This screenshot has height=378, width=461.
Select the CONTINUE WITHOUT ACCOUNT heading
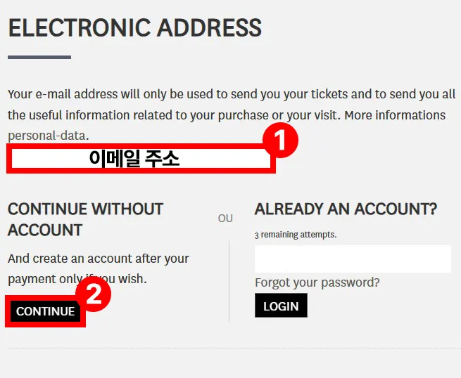tap(85, 219)
